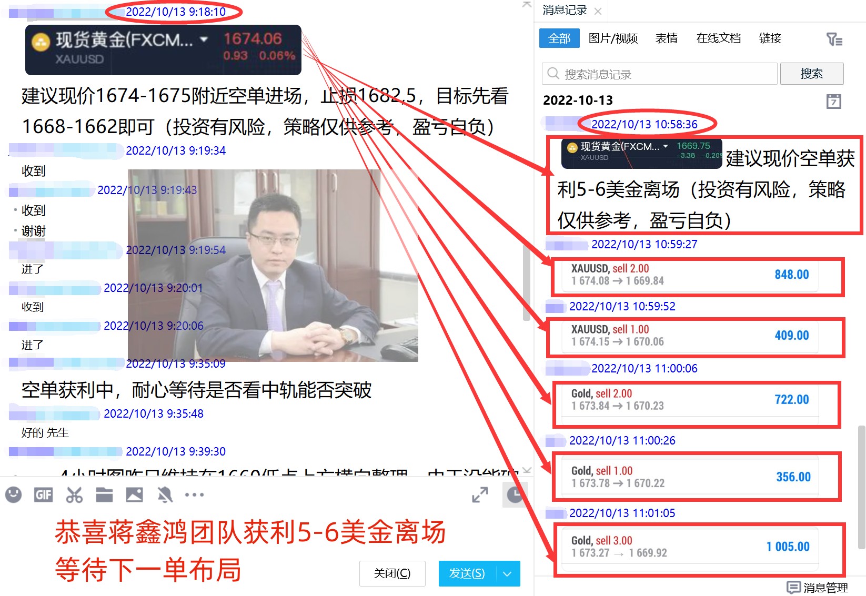This screenshot has height=596, width=866.
Task: Expand the arrow next to 发送(S) button
Action: pyautogui.click(x=507, y=573)
